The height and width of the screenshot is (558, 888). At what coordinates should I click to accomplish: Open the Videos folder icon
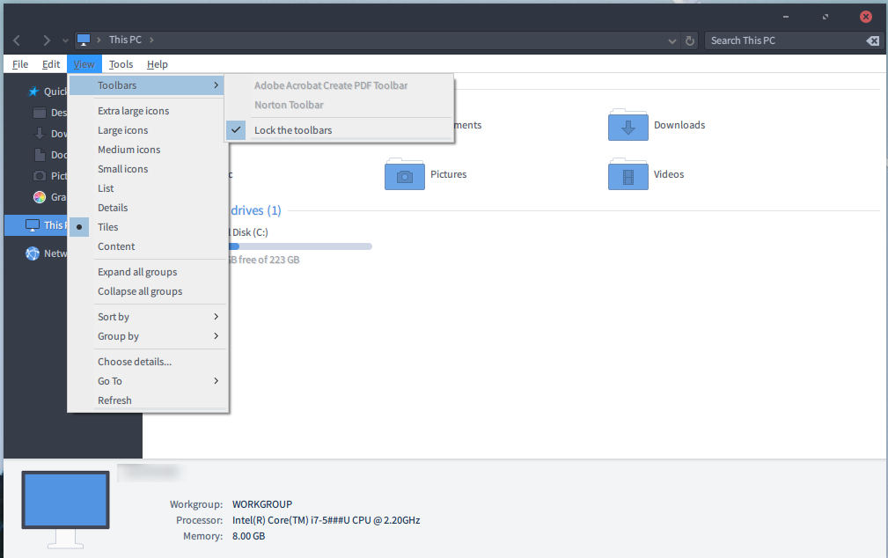(628, 174)
